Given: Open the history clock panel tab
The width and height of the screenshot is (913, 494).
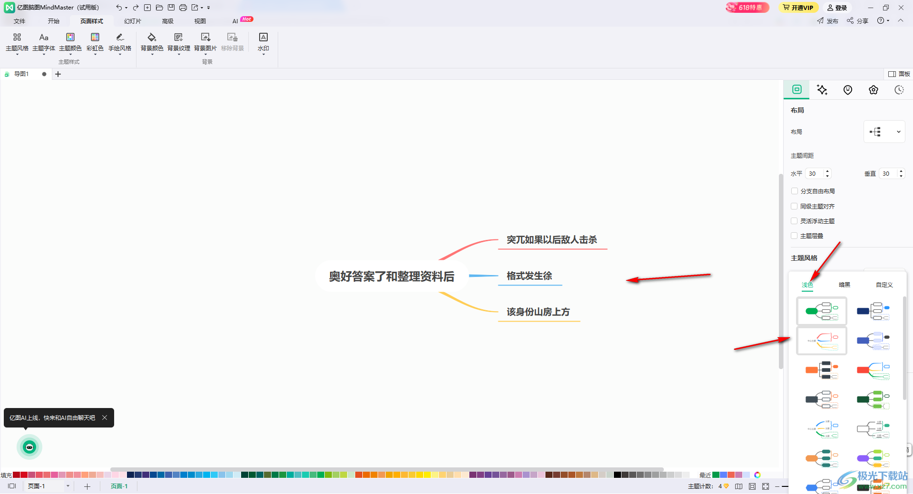Looking at the screenshot, I should (899, 90).
